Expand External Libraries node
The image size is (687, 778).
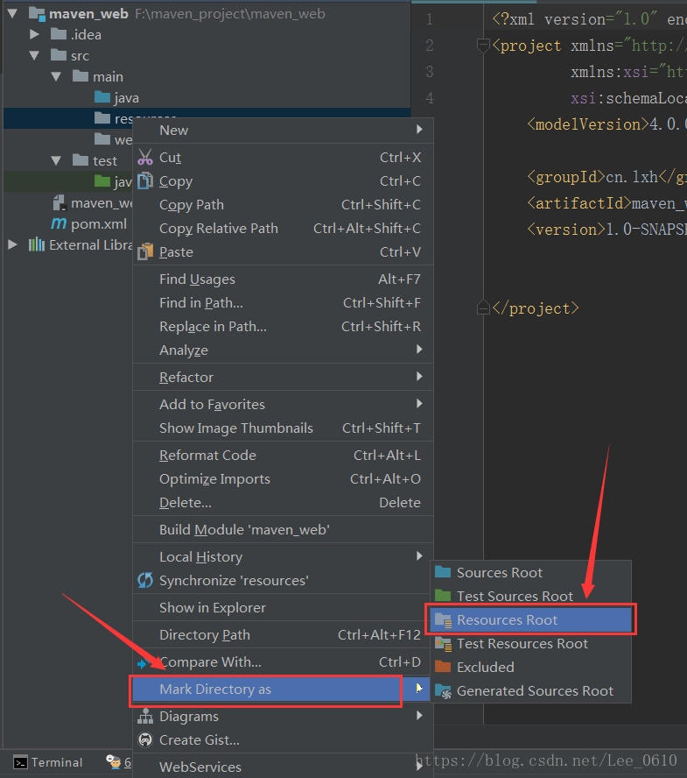(13, 245)
